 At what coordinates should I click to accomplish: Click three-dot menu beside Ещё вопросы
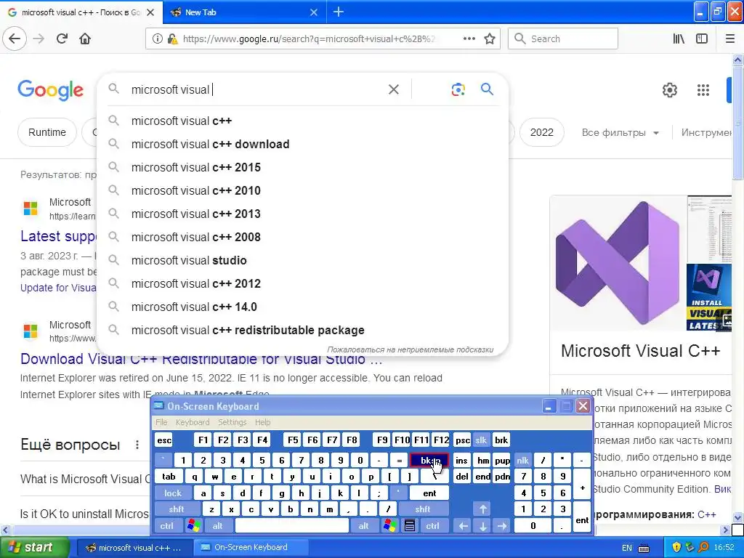coord(137,445)
